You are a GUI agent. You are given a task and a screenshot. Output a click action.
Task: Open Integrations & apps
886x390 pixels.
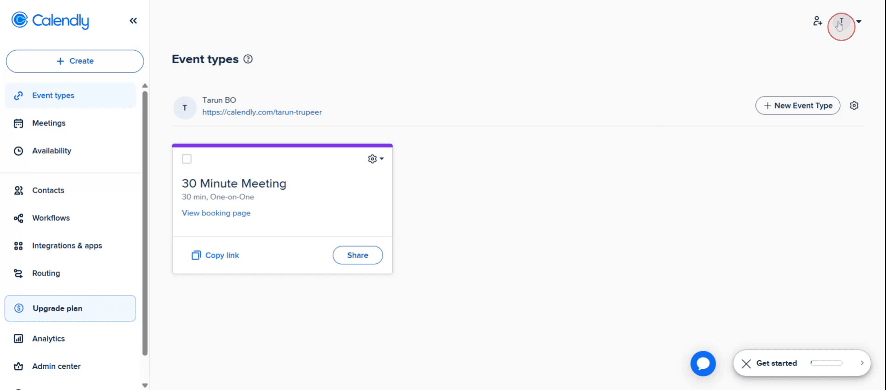[x=67, y=245]
